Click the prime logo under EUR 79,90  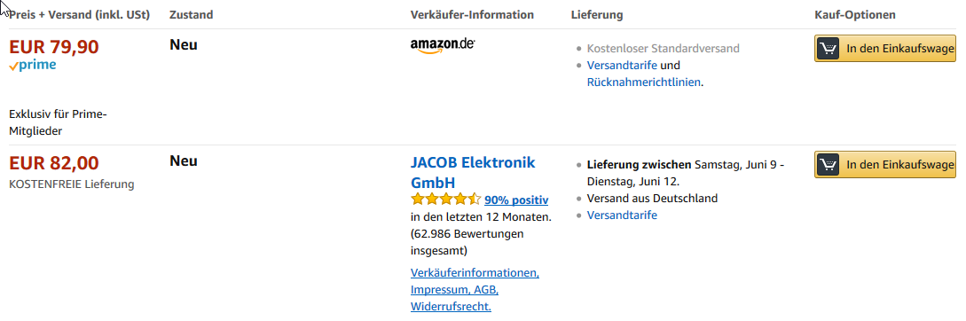coord(33,66)
